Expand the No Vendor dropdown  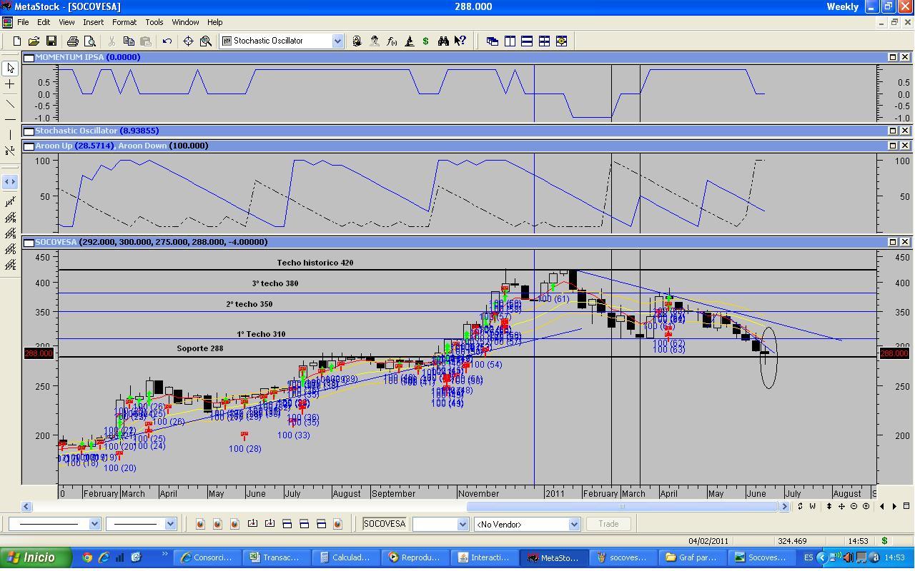[573, 525]
